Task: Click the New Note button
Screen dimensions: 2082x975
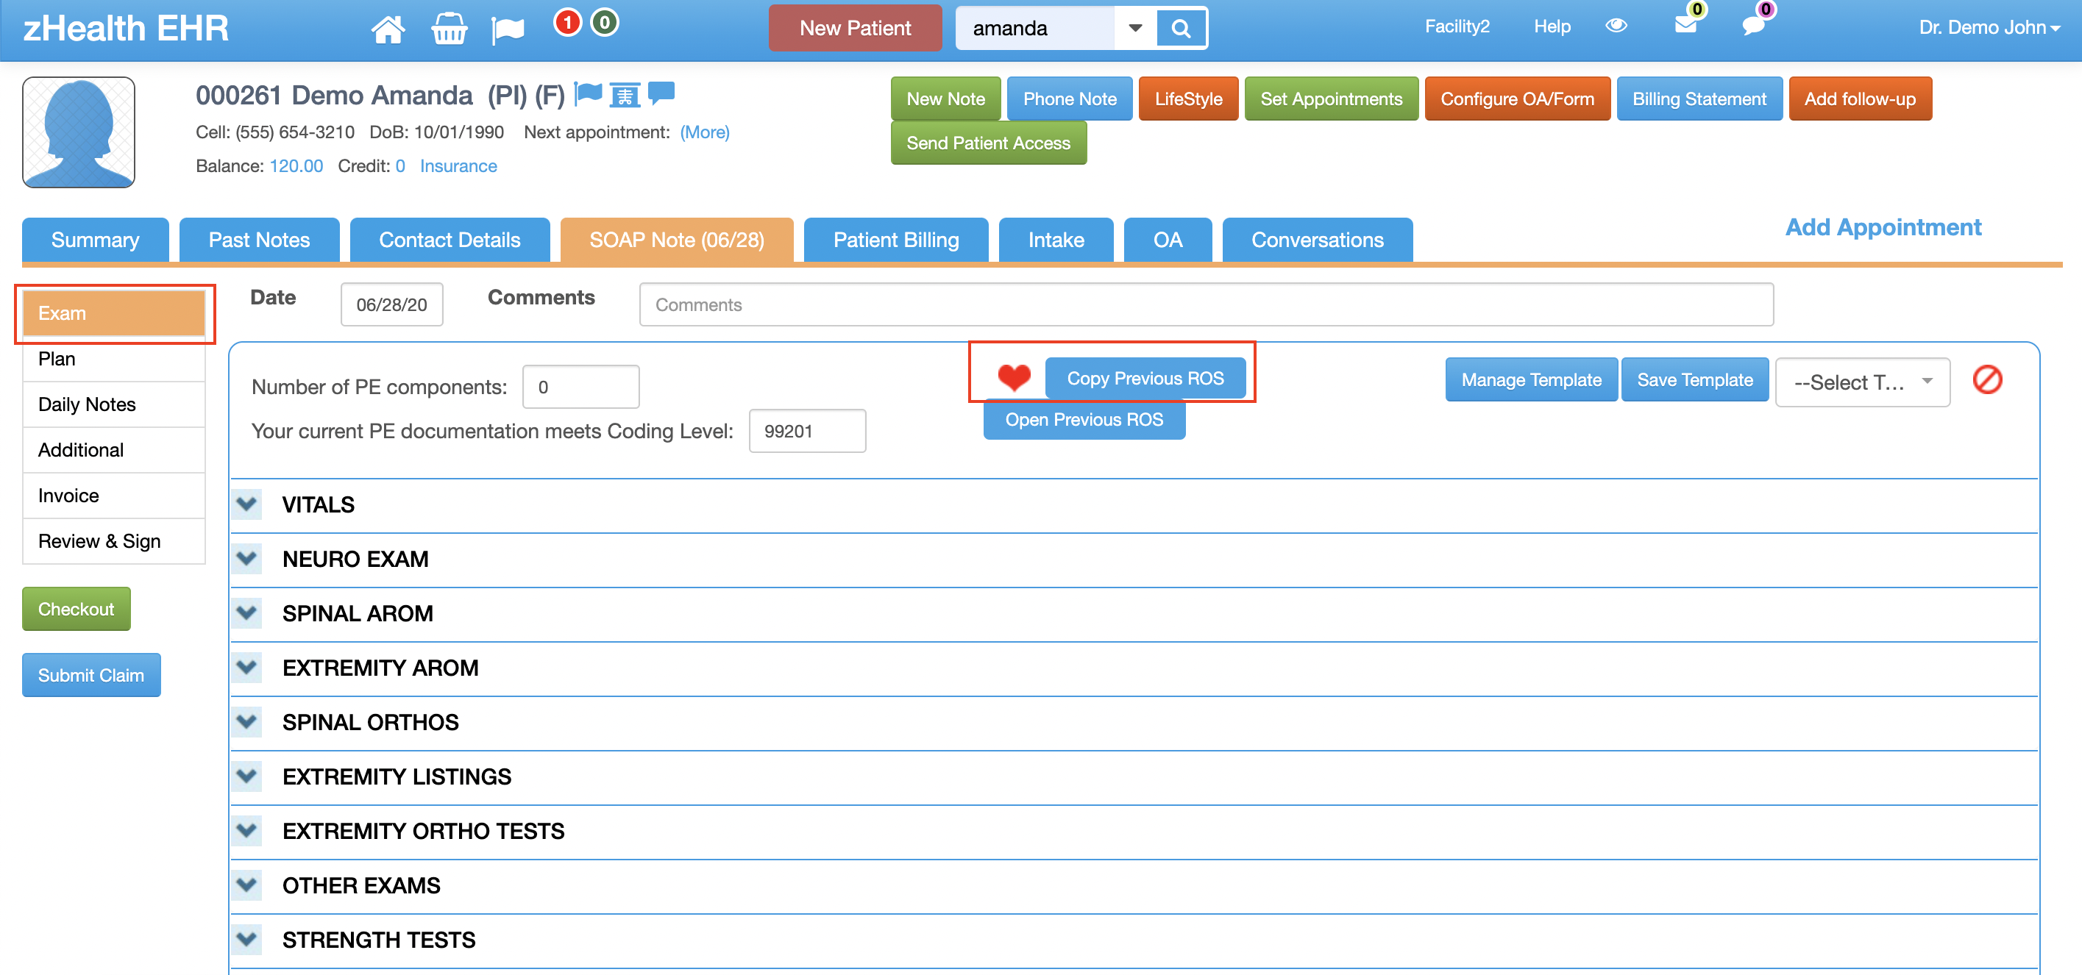Action: tap(945, 99)
